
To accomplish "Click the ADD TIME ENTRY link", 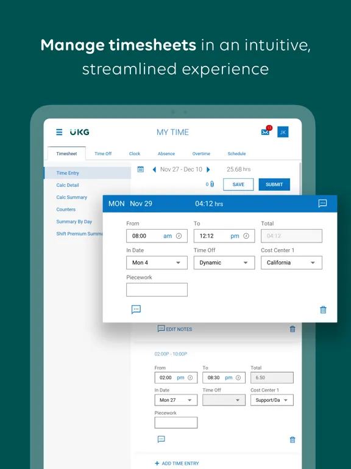I will tap(180, 464).
